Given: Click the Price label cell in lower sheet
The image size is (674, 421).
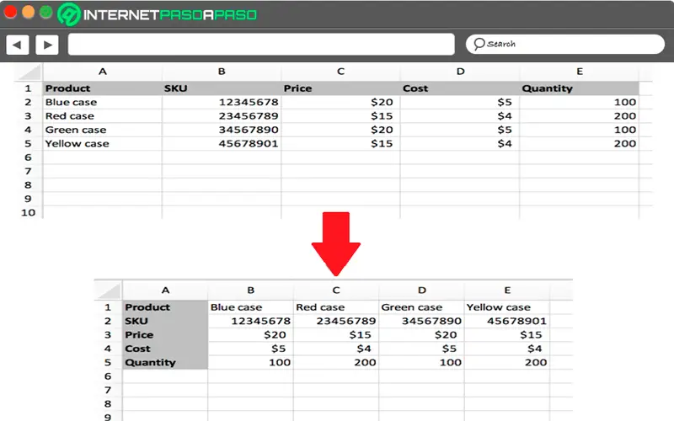Looking at the screenshot, I should 165,335.
